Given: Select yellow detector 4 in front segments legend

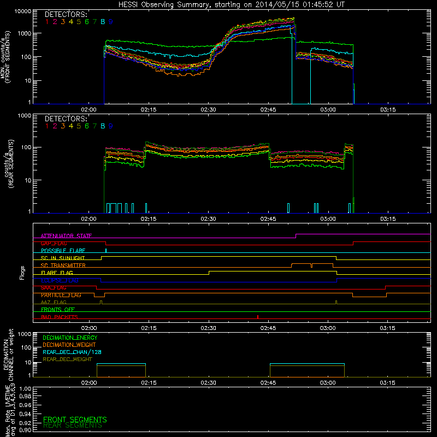Looking at the screenshot, I should tap(71, 22).
